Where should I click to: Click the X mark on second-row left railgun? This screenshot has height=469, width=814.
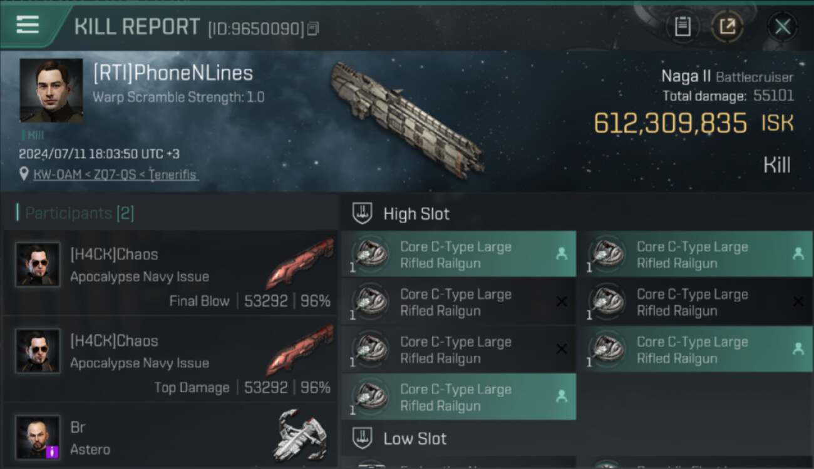pyautogui.click(x=562, y=301)
